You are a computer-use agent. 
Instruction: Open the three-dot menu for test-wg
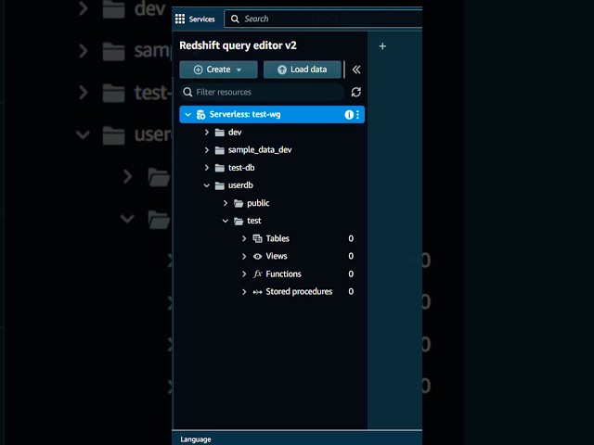pyautogui.click(x=357, y=115)
